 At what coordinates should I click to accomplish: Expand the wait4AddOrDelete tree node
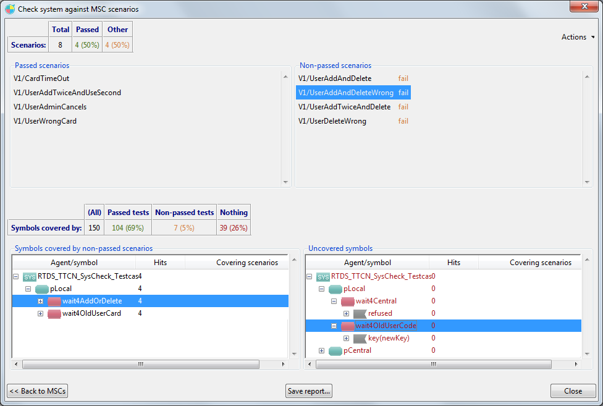click(x=40, y=302)
